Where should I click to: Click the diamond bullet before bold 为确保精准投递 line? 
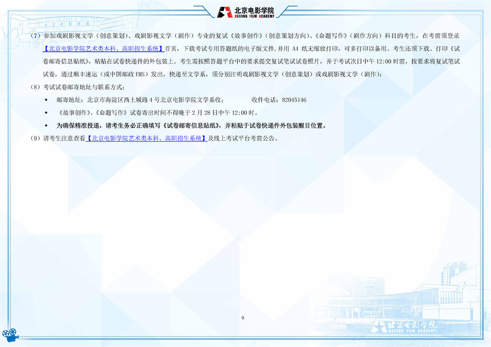(x=47, y=126)
